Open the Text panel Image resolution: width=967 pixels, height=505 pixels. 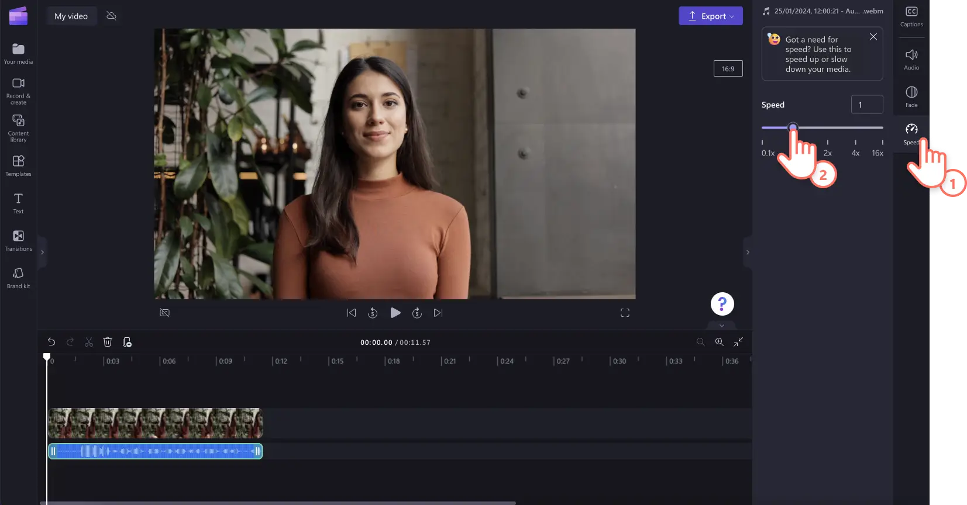pos(18,203)
